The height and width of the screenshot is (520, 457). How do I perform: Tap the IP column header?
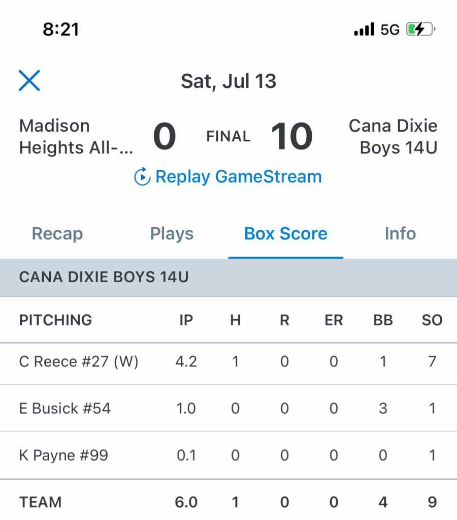(x=186, y=320)
